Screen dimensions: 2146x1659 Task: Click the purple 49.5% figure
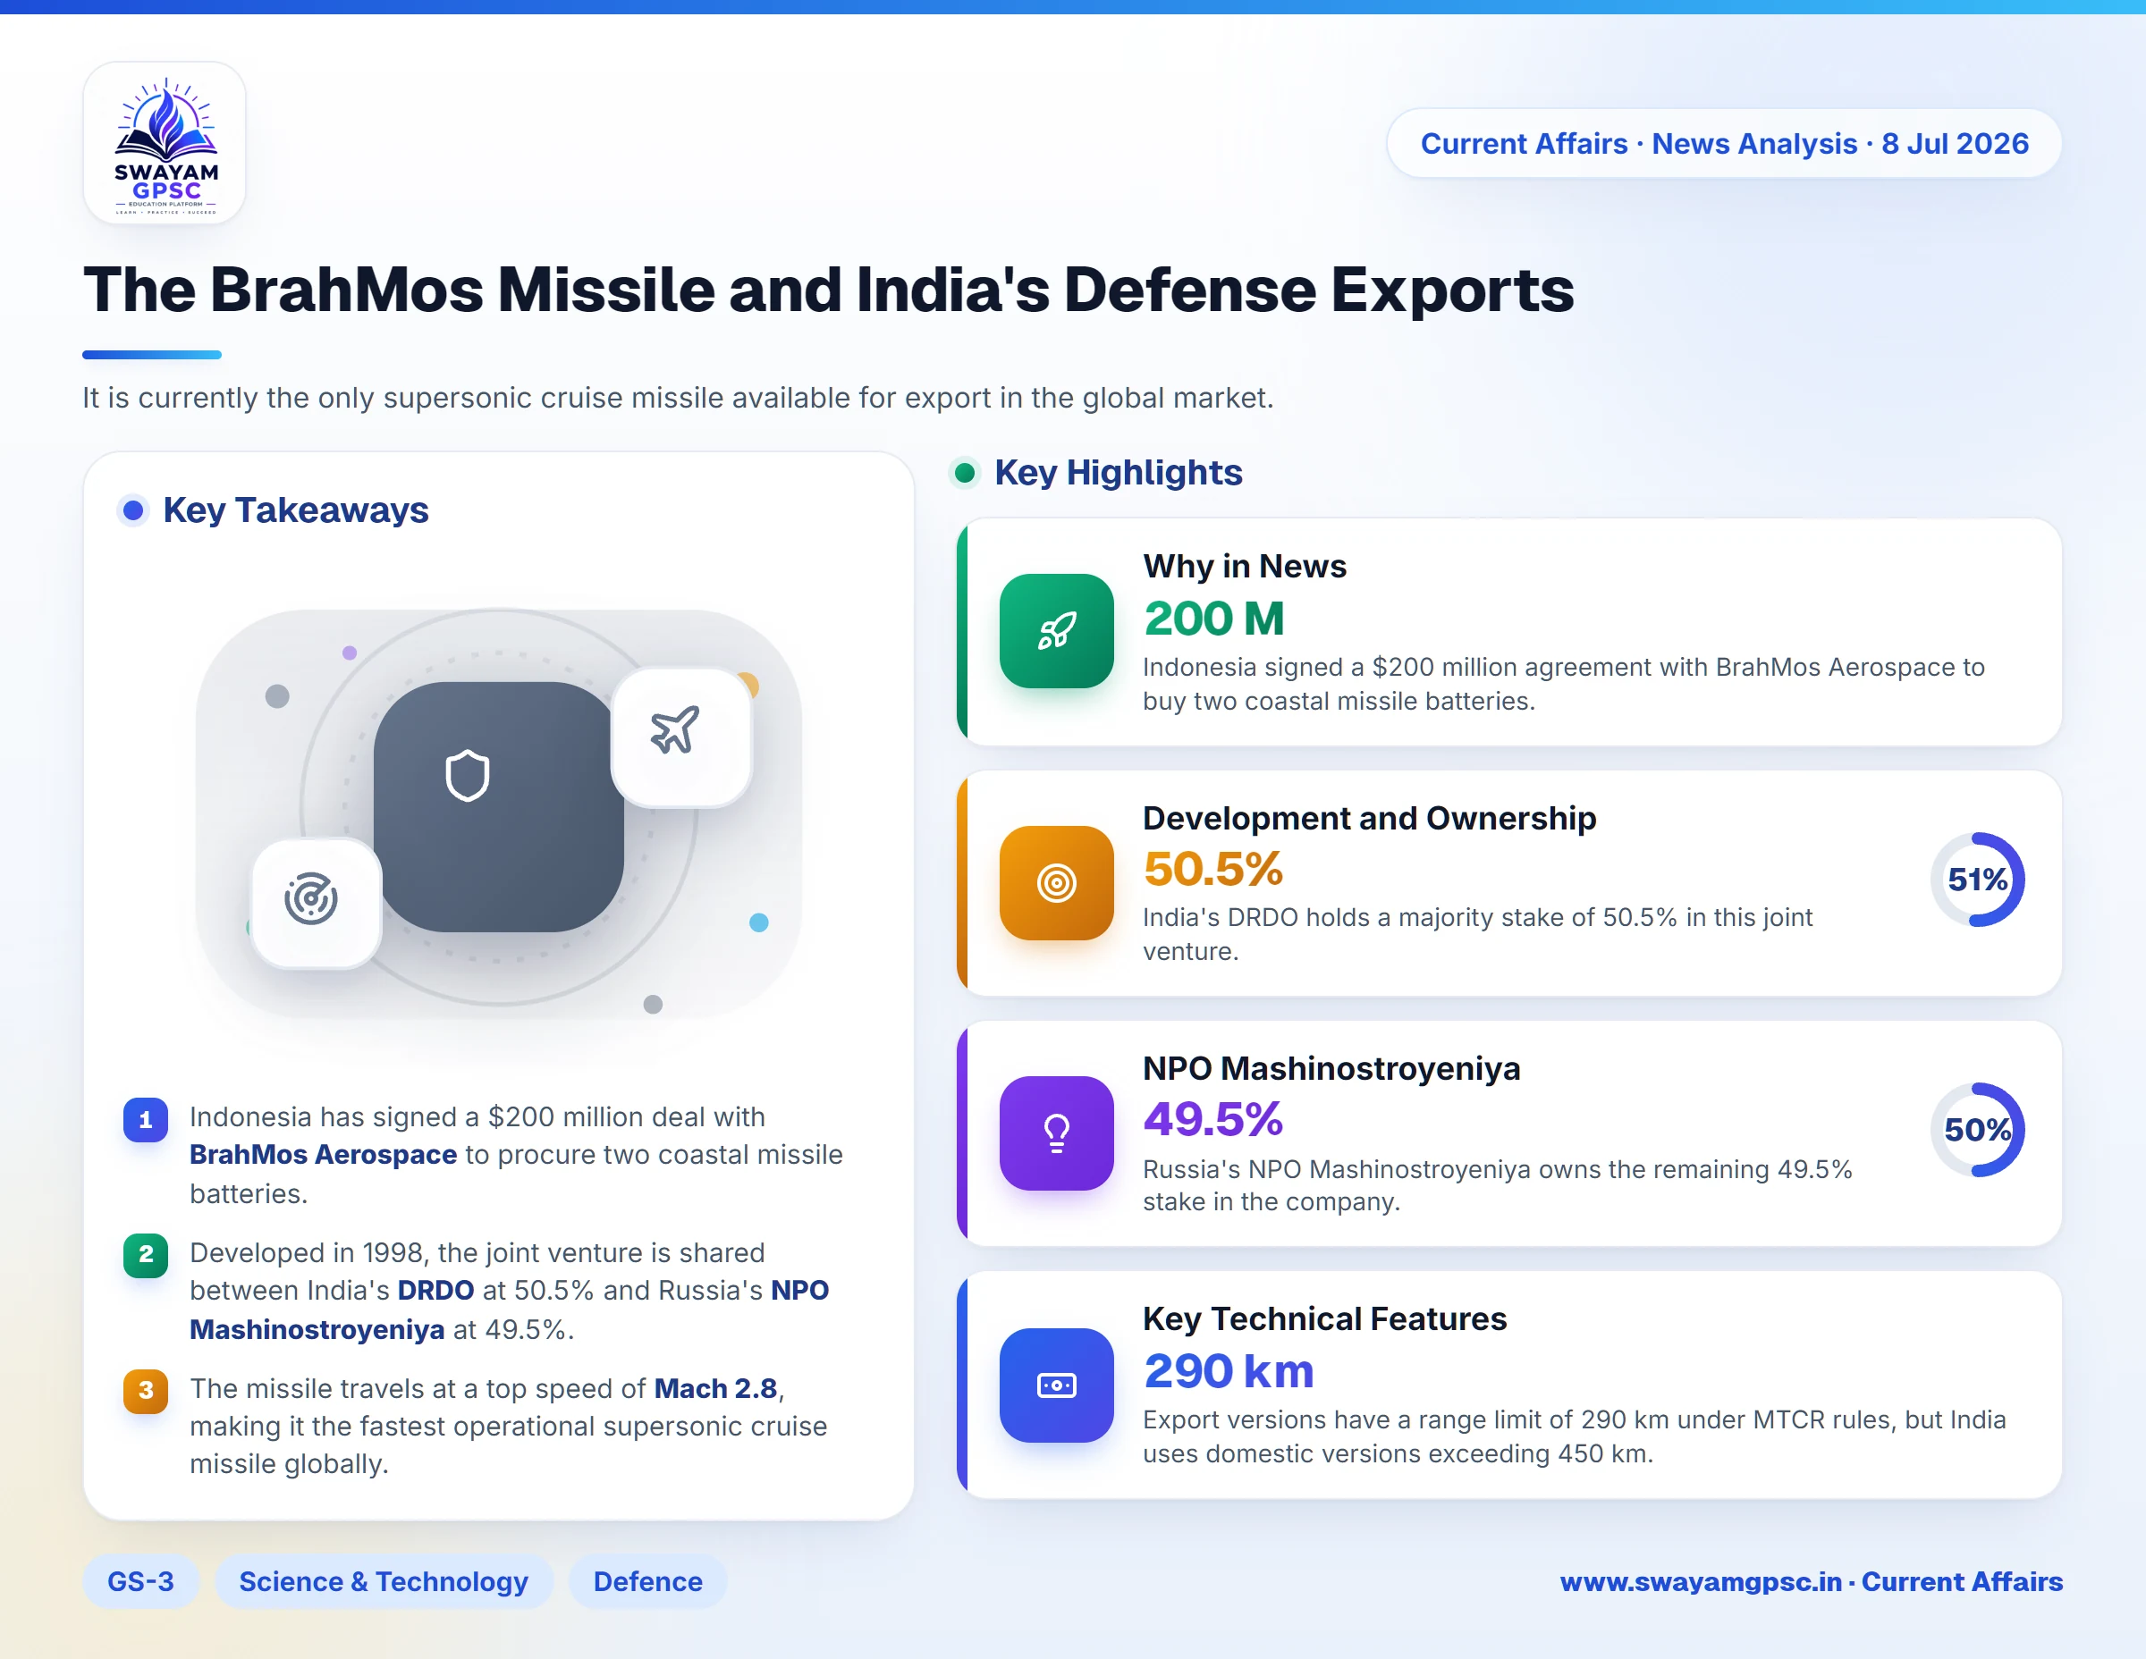[1212, 1119]
